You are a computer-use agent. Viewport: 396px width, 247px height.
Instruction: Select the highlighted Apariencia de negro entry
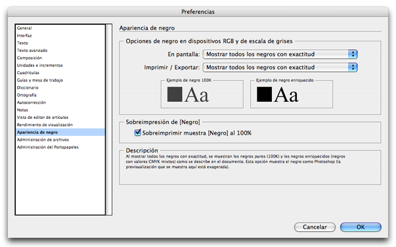coord(60,132)
